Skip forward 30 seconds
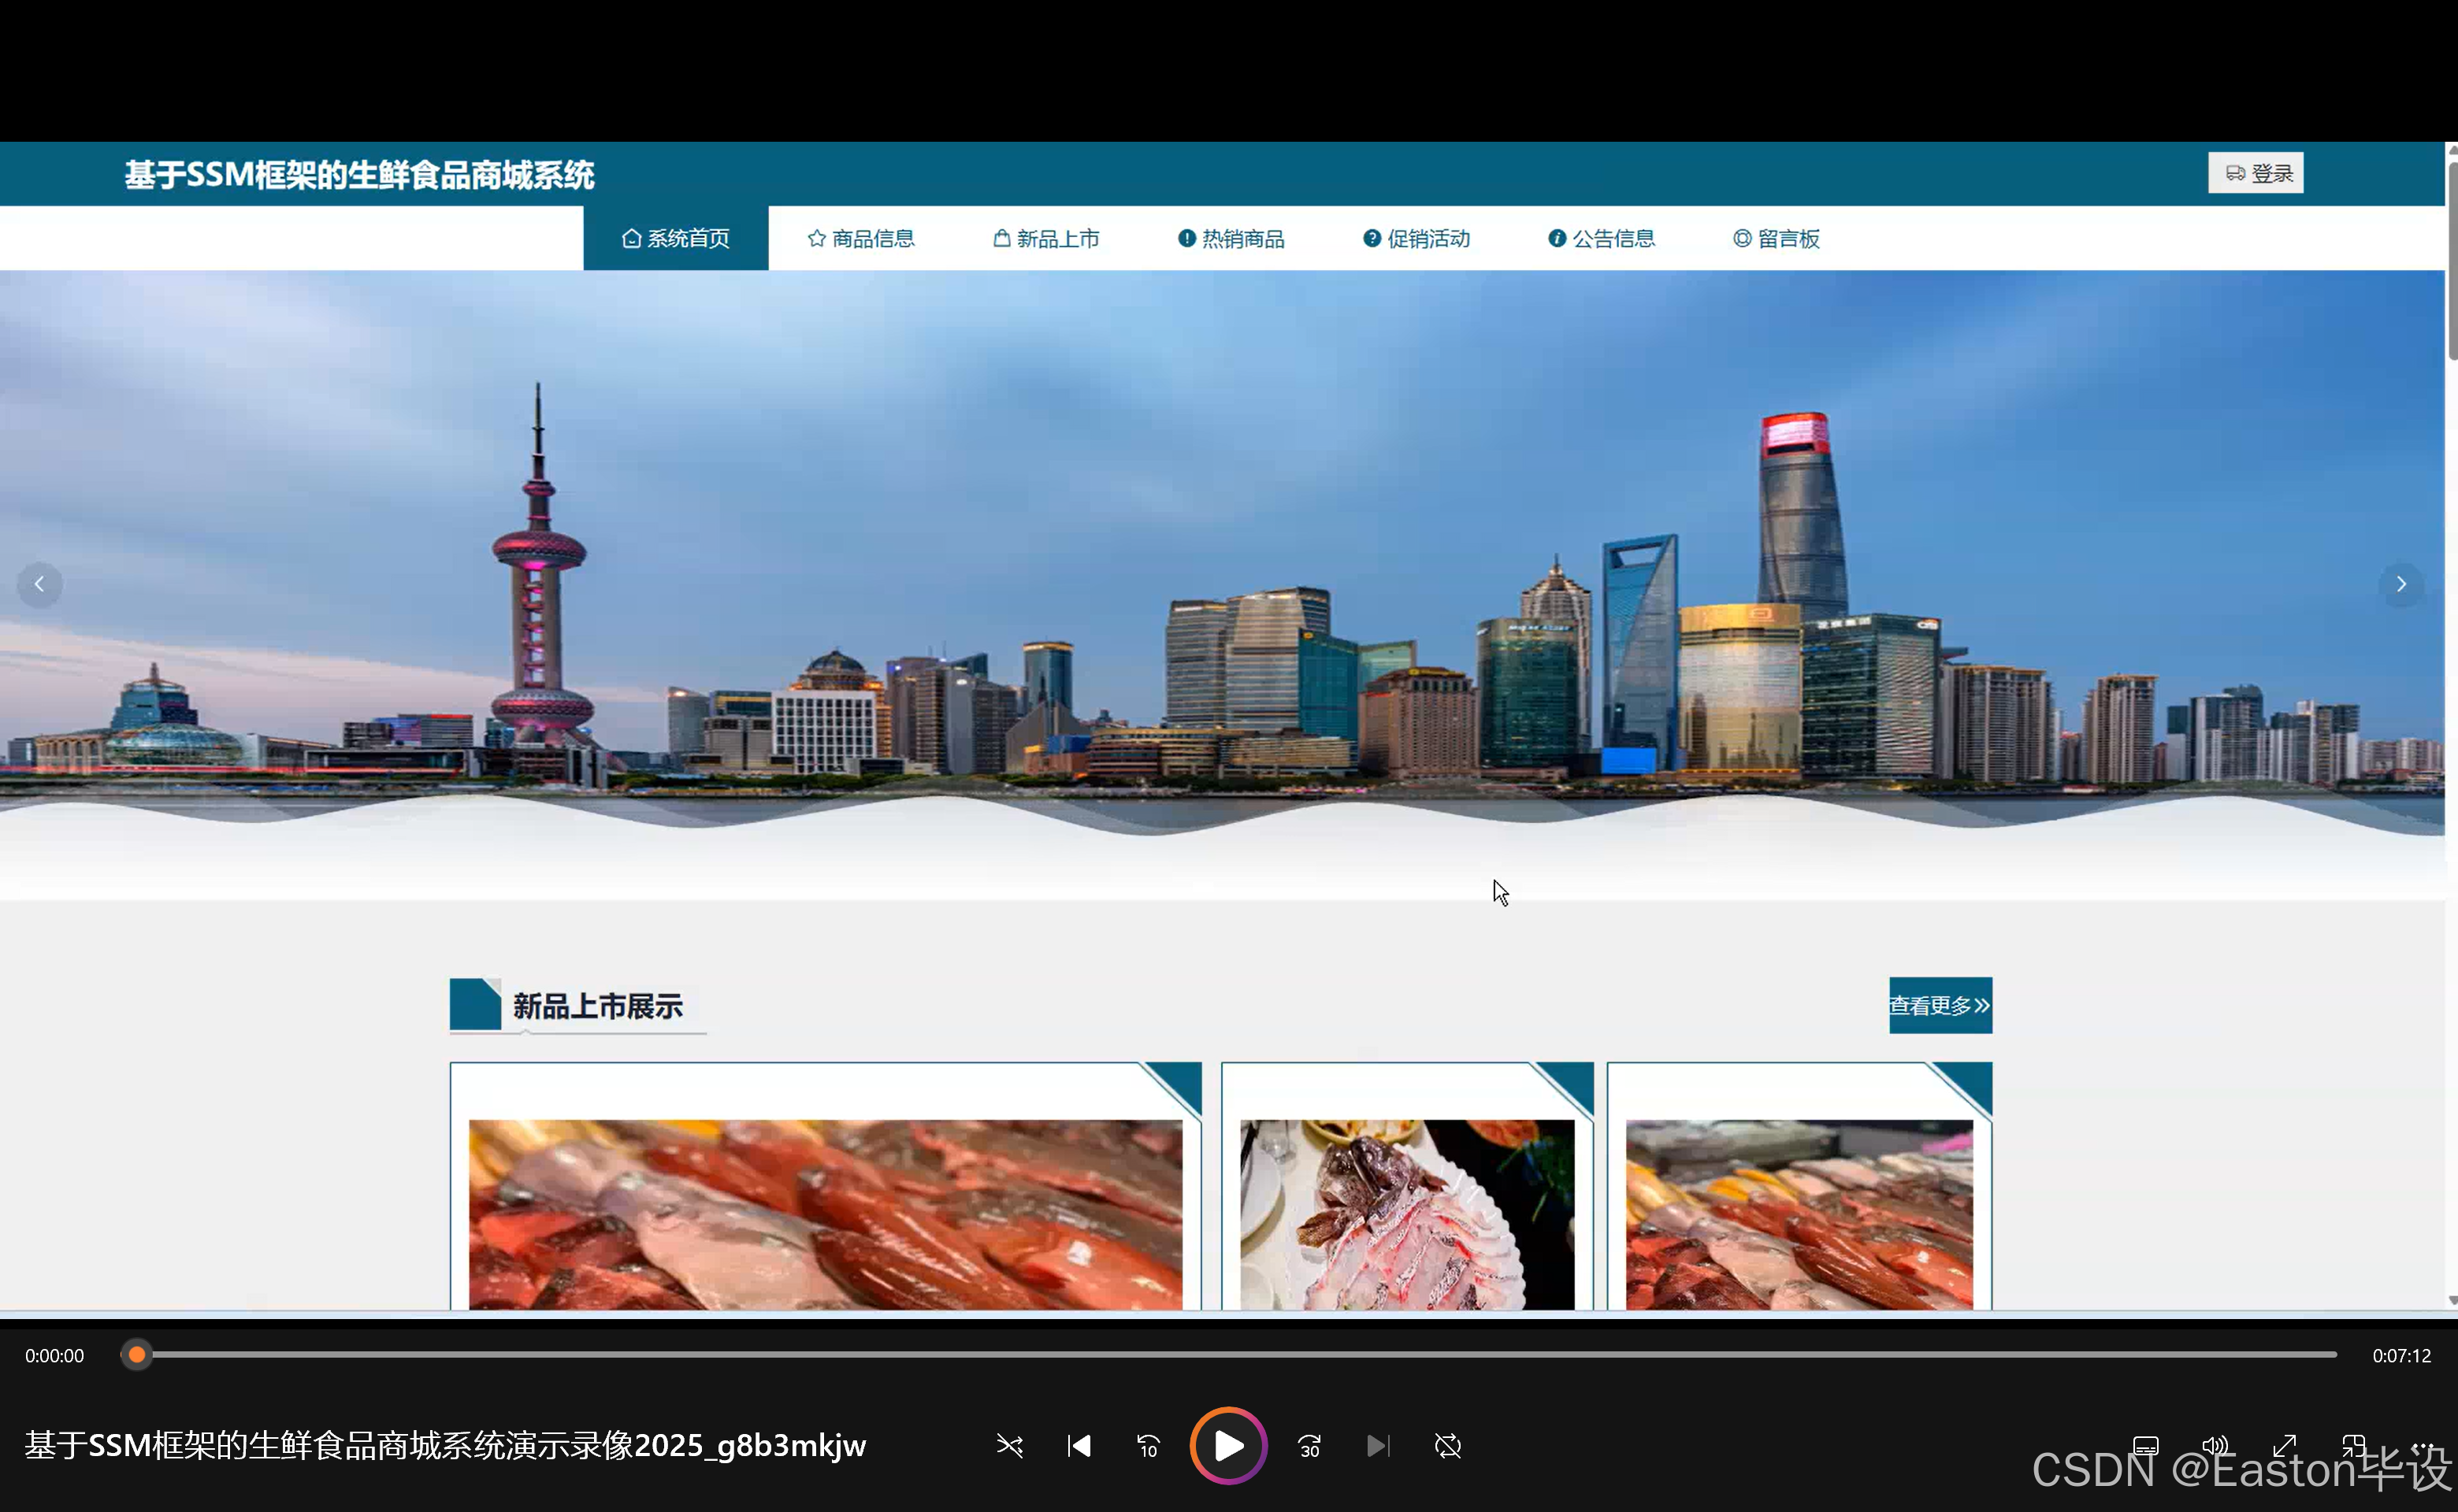 coord(1309,1446)
